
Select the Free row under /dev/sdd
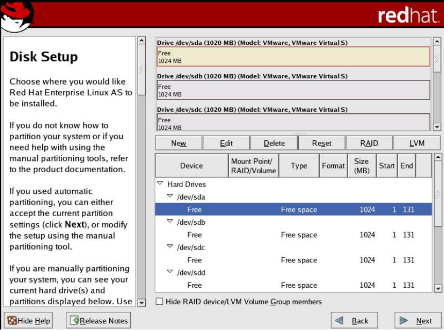point(293,285)
